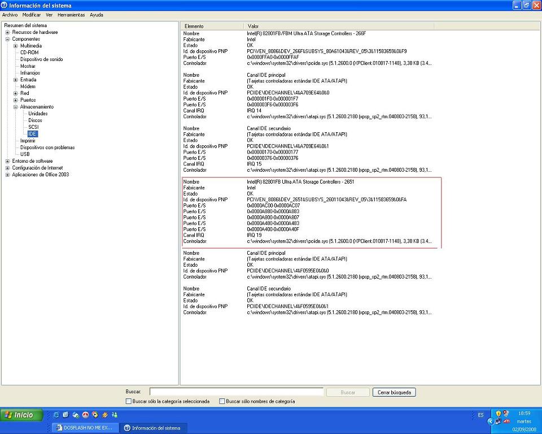This screenshot has height=434, width=542.
Task: Launch the red round Quick Launch icon
Action: 85,415
